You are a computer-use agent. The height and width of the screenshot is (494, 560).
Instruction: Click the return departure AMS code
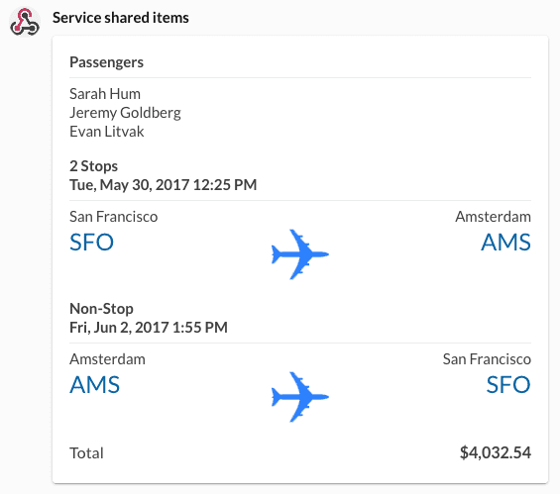pyautogui.click(x=94, y=385)
